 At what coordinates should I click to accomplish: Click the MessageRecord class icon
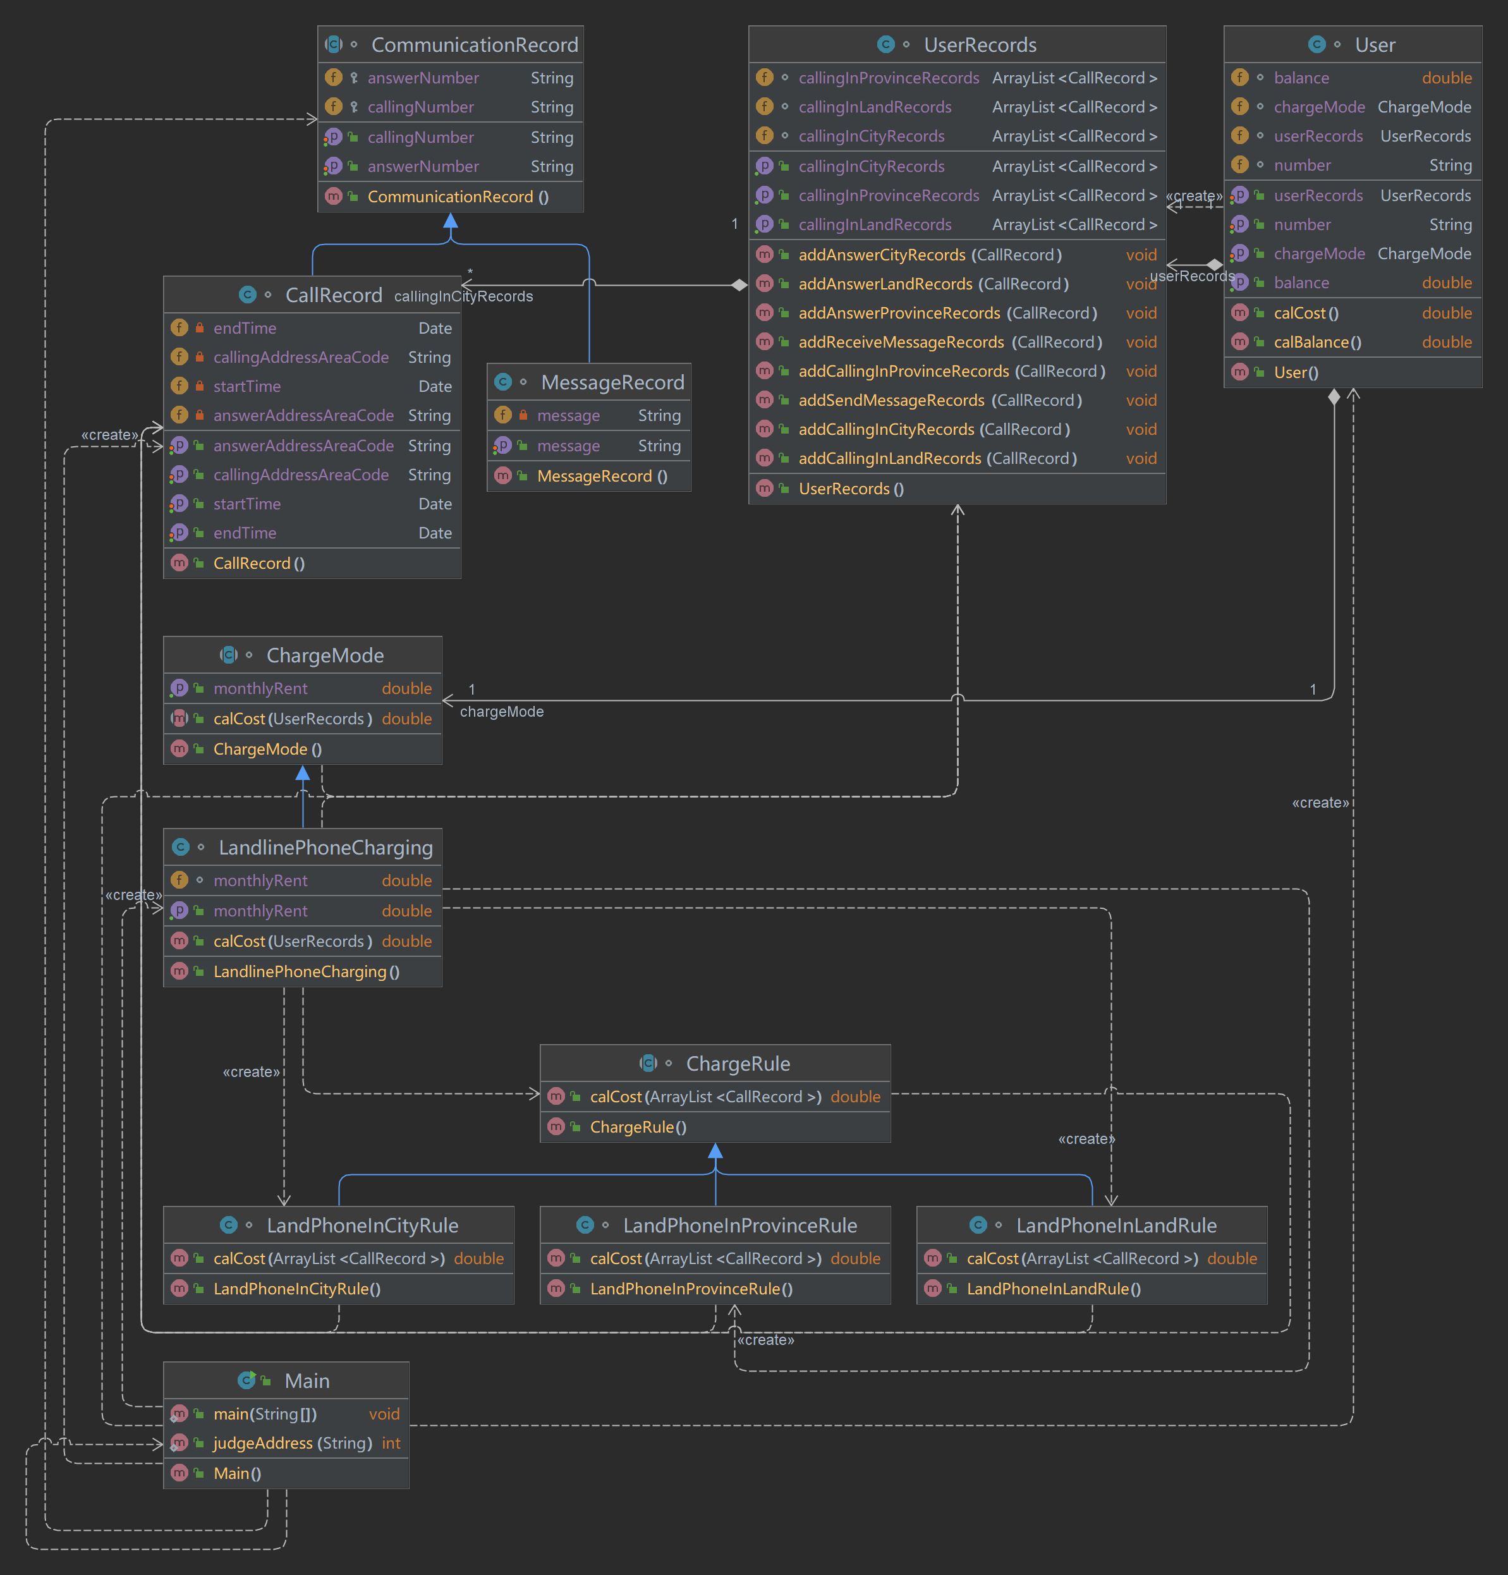(503, 382)
